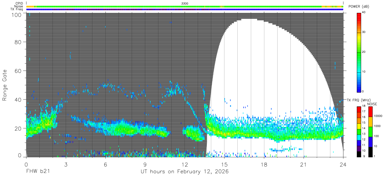386x178 pixels.
Task: Click the 100 tick on the Range Gate axis
Action: [17, 15]
